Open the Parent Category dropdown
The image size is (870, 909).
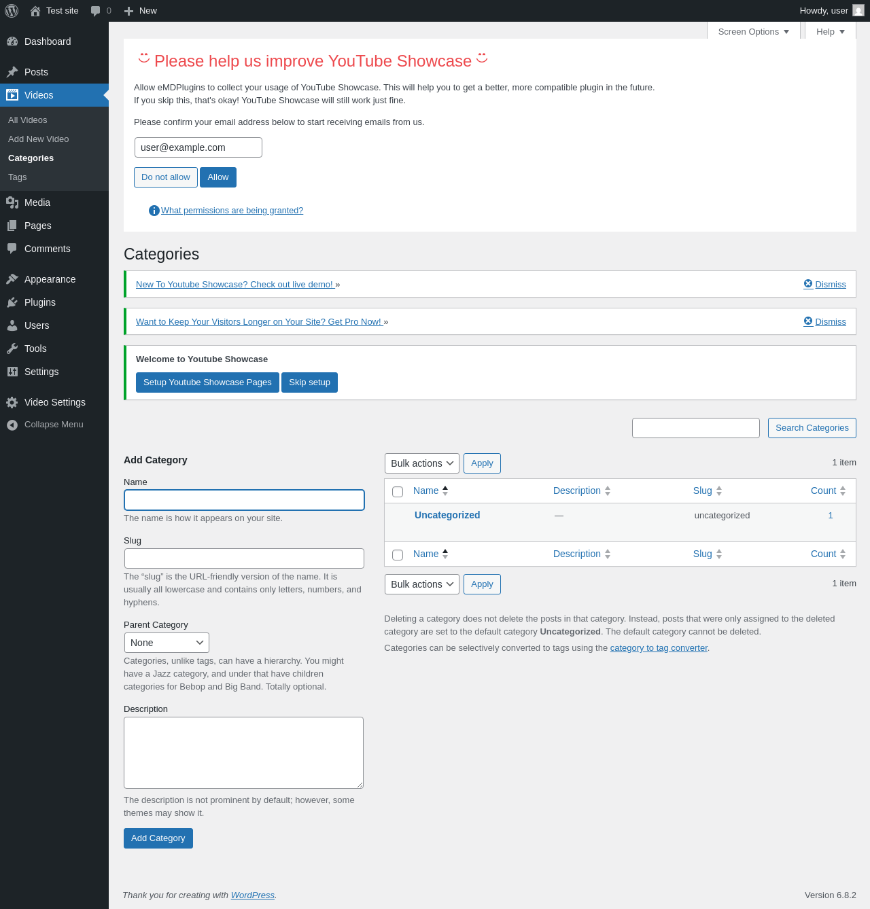coord(167,643)
